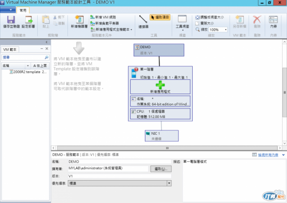Click the Cut (剪下) scissors icon

tap(55, 17)
